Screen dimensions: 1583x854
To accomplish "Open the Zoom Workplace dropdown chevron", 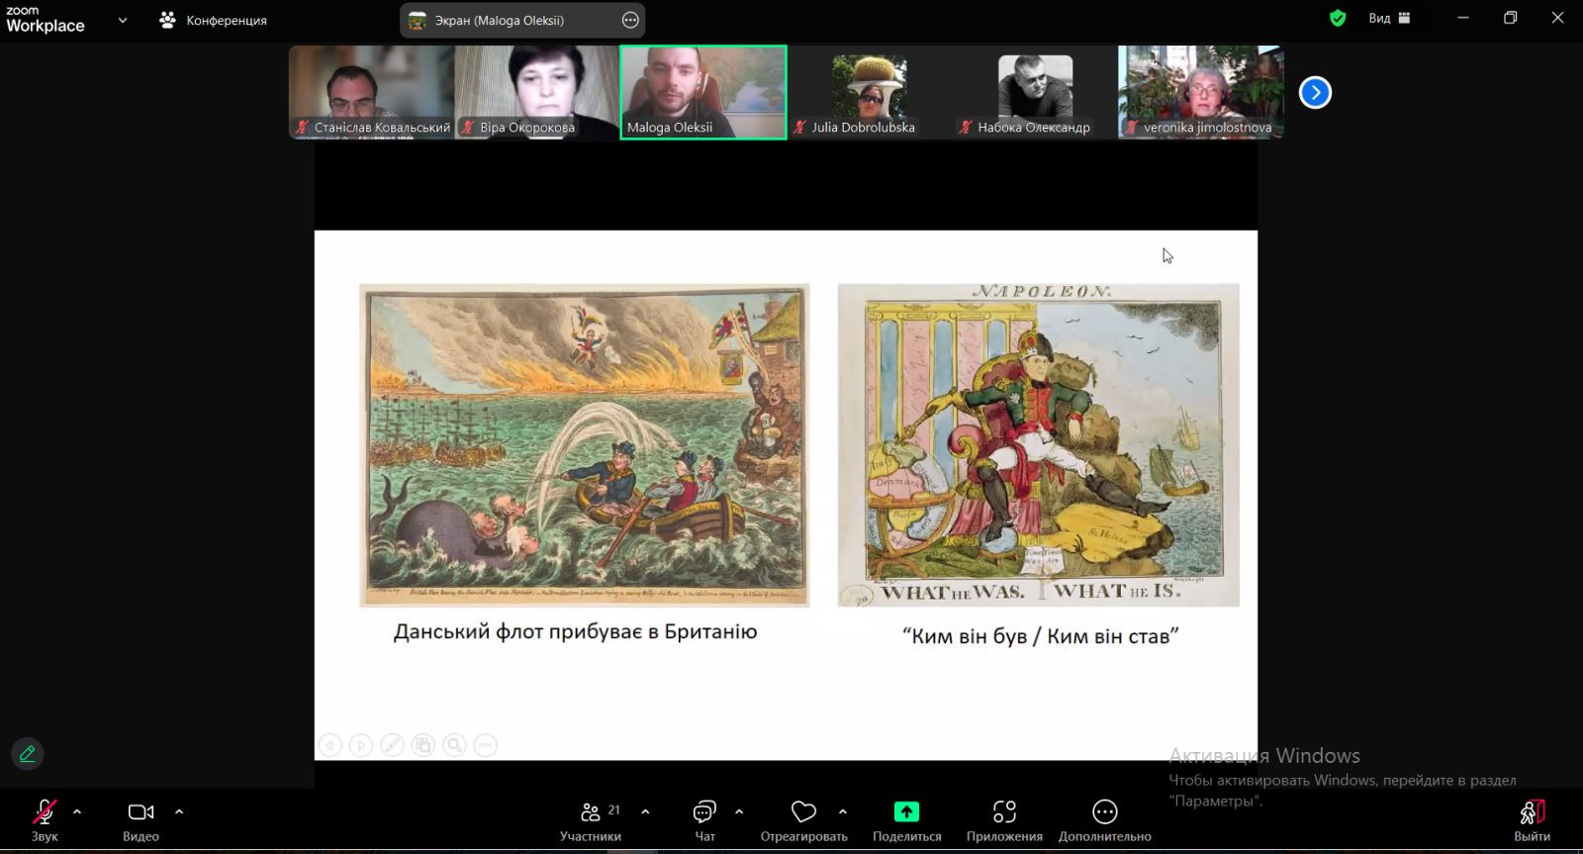I will tap(123, 20).
